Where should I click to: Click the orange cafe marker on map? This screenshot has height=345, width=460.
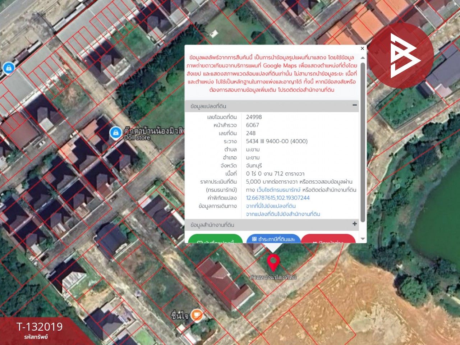(197, 315)
